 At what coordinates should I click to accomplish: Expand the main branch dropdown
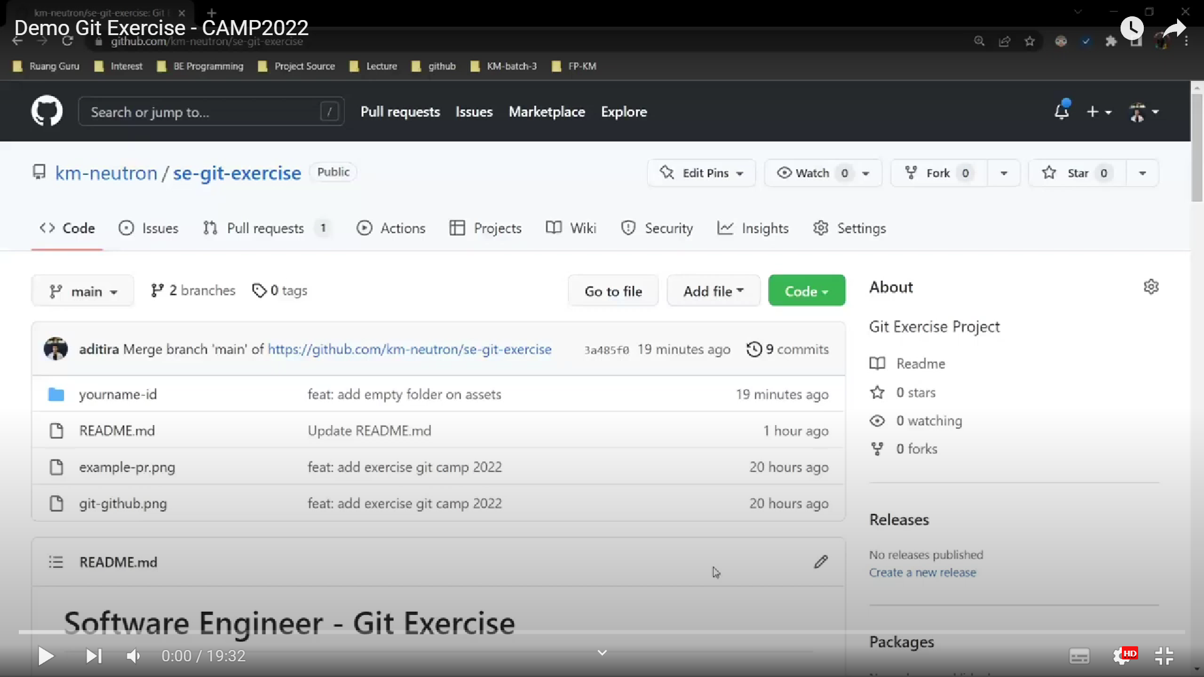click(x=83, y=291)
